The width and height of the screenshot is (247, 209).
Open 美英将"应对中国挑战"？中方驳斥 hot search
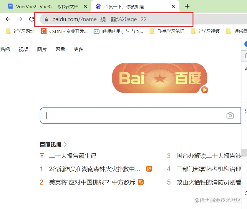(x=92, y=182)
